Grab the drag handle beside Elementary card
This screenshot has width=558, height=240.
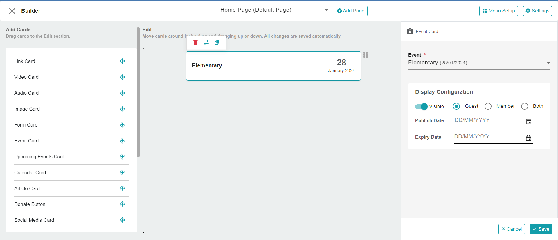click(366, 55)
